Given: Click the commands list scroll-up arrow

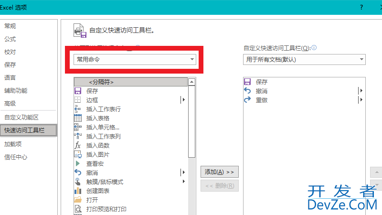Looking at the screenshot, I should click(192, 82).
